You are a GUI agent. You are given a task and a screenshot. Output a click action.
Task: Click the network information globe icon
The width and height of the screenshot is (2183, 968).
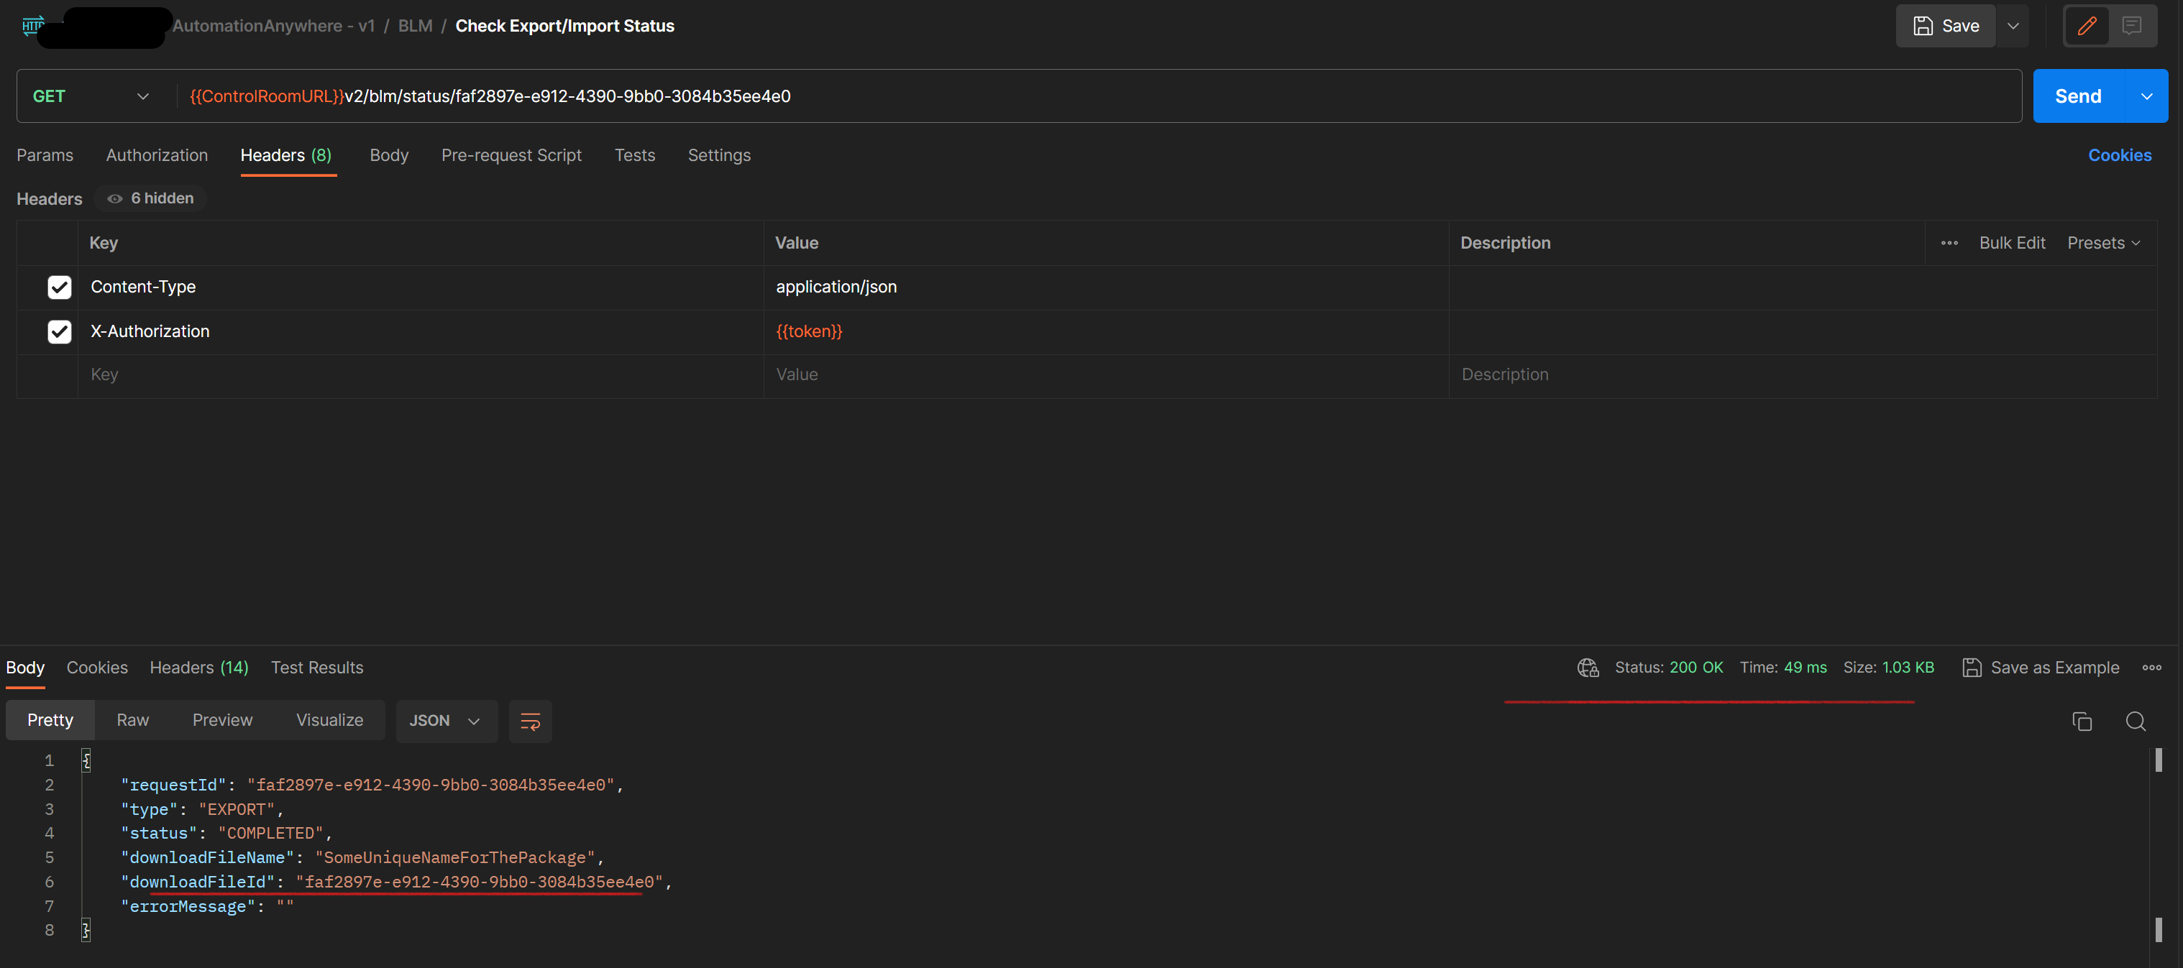[1588, 668]
